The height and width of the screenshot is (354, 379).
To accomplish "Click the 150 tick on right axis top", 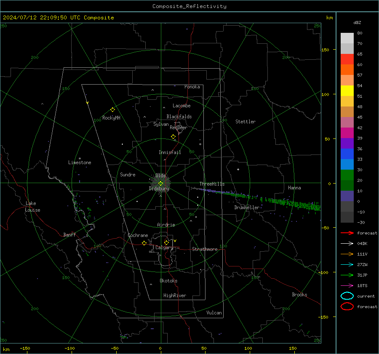I will click(326, 50).
